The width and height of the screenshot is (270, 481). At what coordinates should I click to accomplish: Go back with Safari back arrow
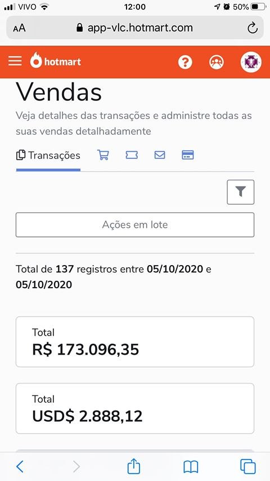pos(20,466)
